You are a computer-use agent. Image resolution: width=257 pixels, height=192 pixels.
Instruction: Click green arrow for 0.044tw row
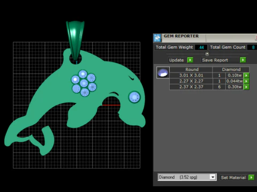246,81
